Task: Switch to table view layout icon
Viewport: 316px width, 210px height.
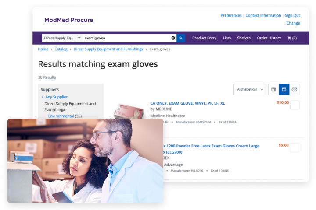Action: (273, 89)
